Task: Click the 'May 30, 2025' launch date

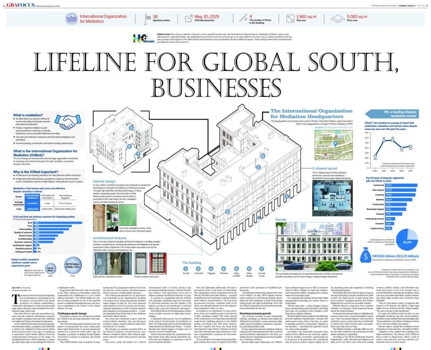Action: (x=207, y=17)
